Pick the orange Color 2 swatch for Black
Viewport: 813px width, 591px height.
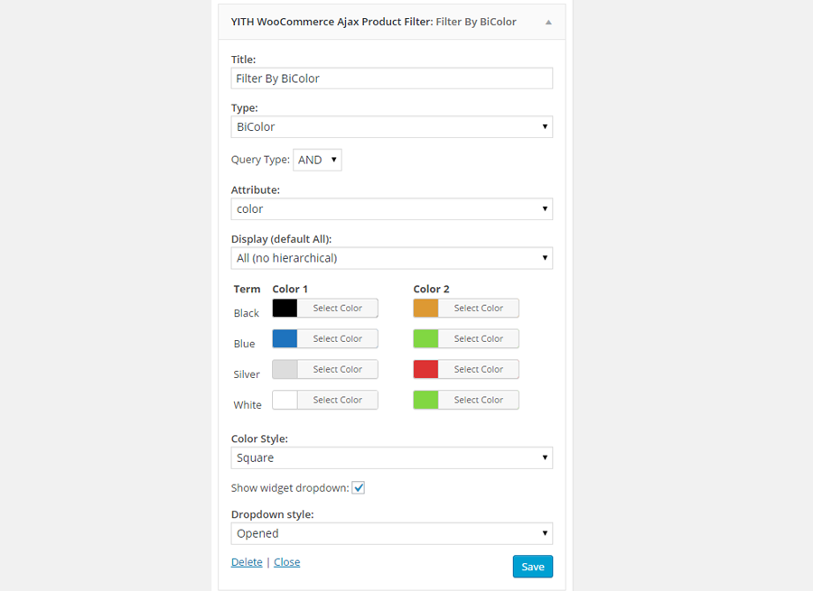425,309
